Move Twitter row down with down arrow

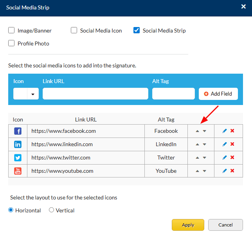point(204,158)
